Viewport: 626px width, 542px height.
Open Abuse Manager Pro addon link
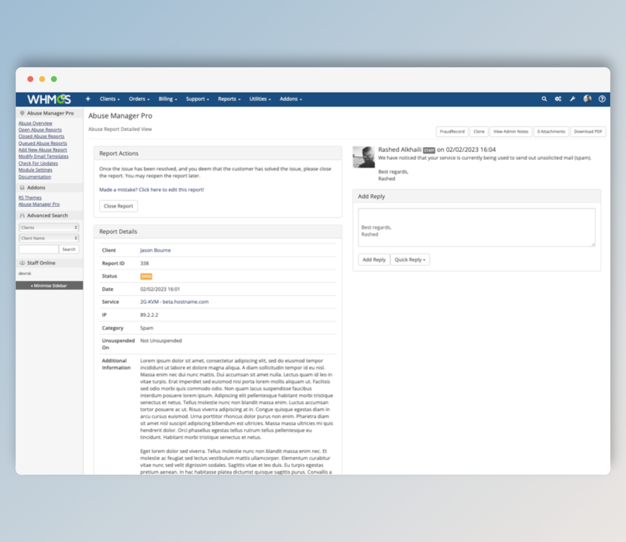coord(39,204)
